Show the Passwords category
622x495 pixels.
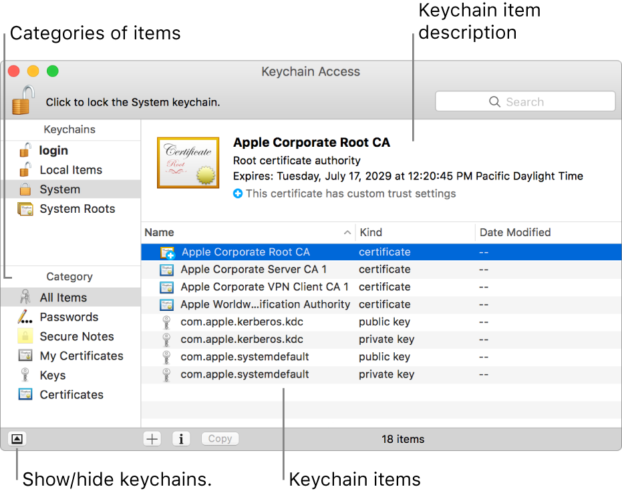coord(71,317)
